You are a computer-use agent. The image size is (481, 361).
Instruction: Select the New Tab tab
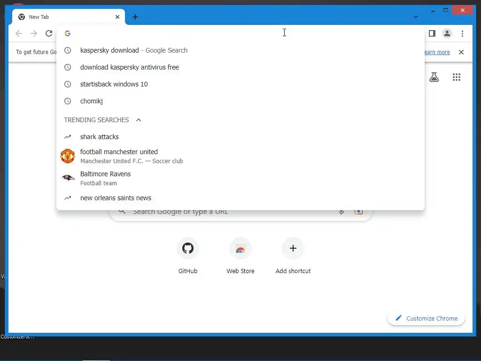point(69,17)
